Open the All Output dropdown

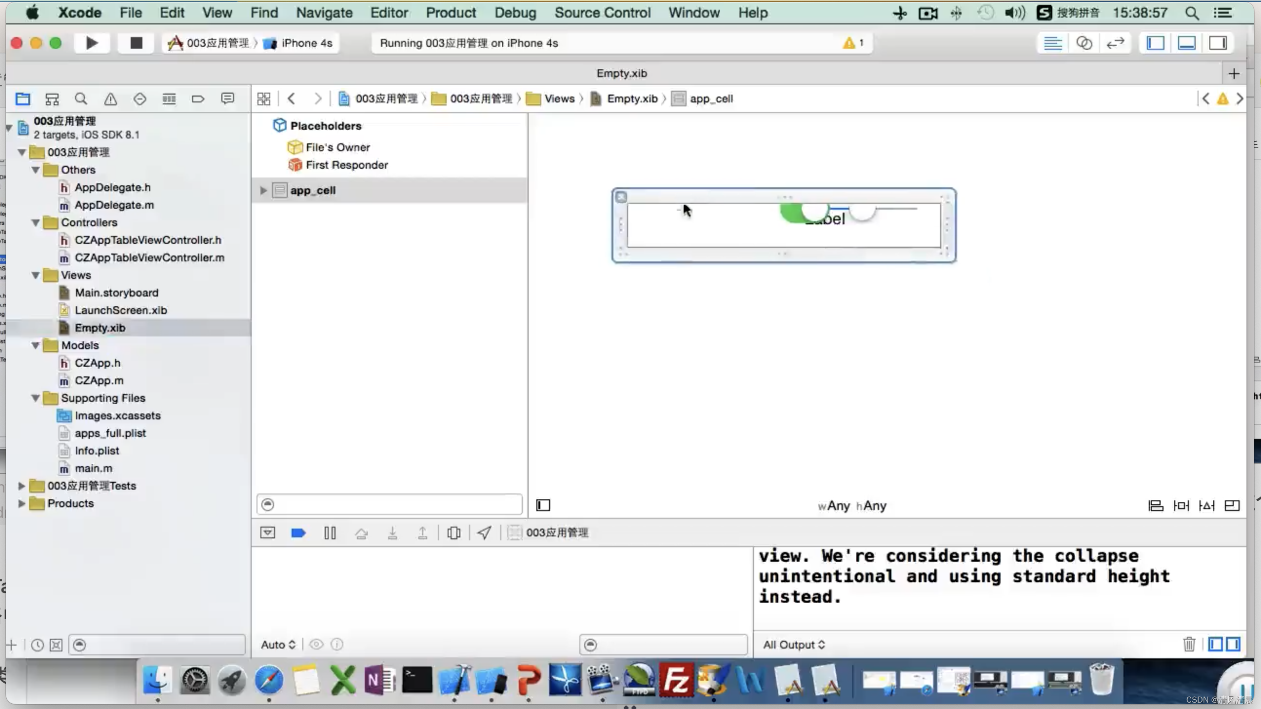tap(794, 644)
